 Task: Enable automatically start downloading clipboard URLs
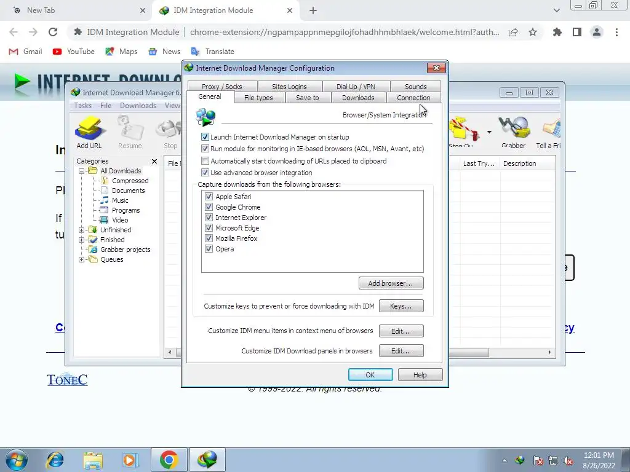[205, 161]
